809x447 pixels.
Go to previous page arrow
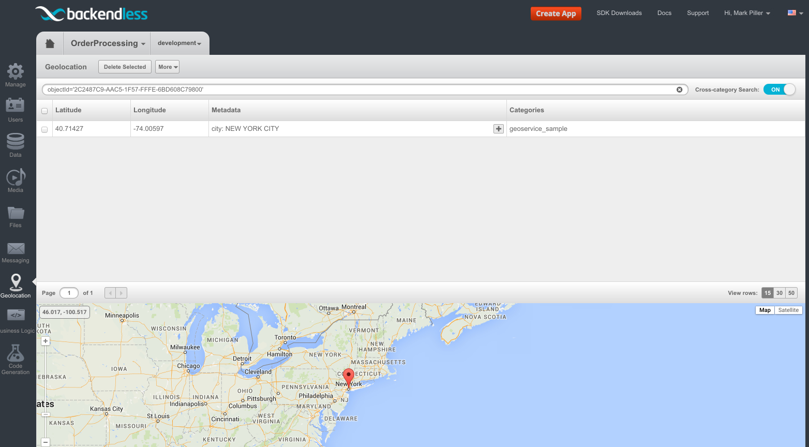tap(110, 293)
